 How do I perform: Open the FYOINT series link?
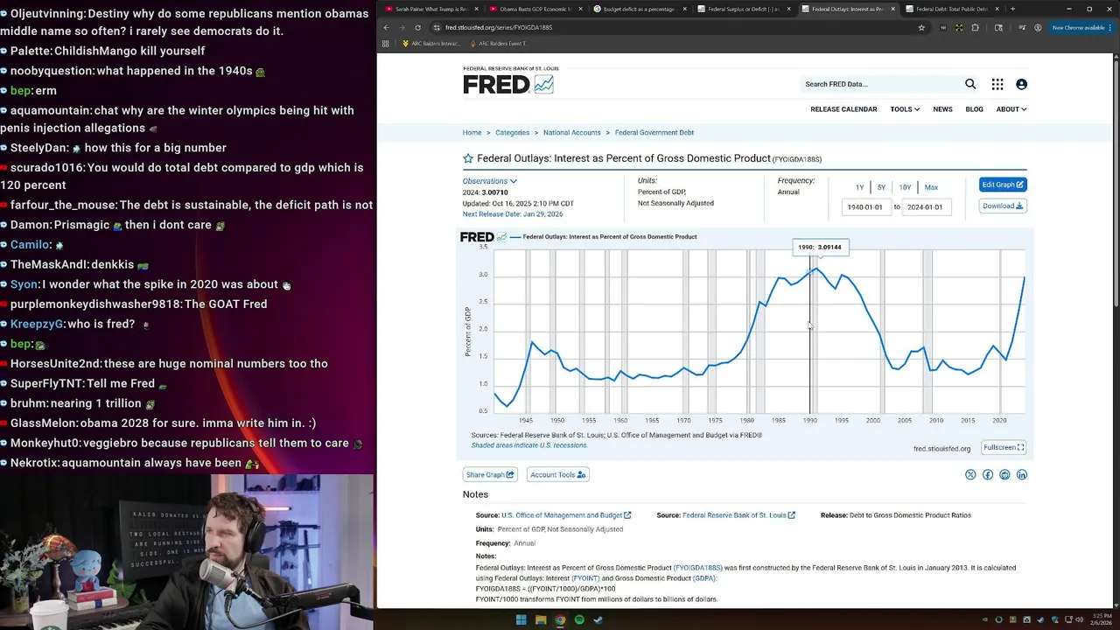point(585,578)
